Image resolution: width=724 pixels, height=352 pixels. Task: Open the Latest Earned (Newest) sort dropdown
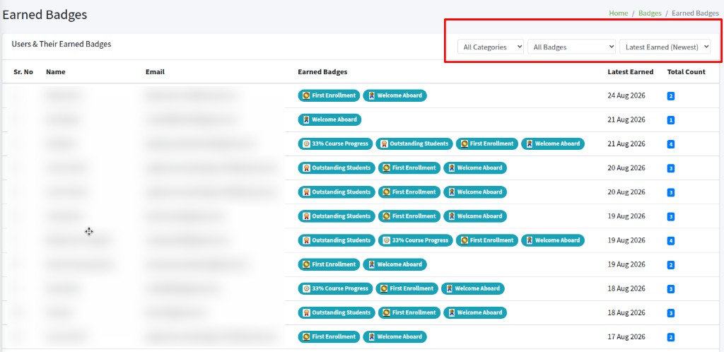coord(665,47)
